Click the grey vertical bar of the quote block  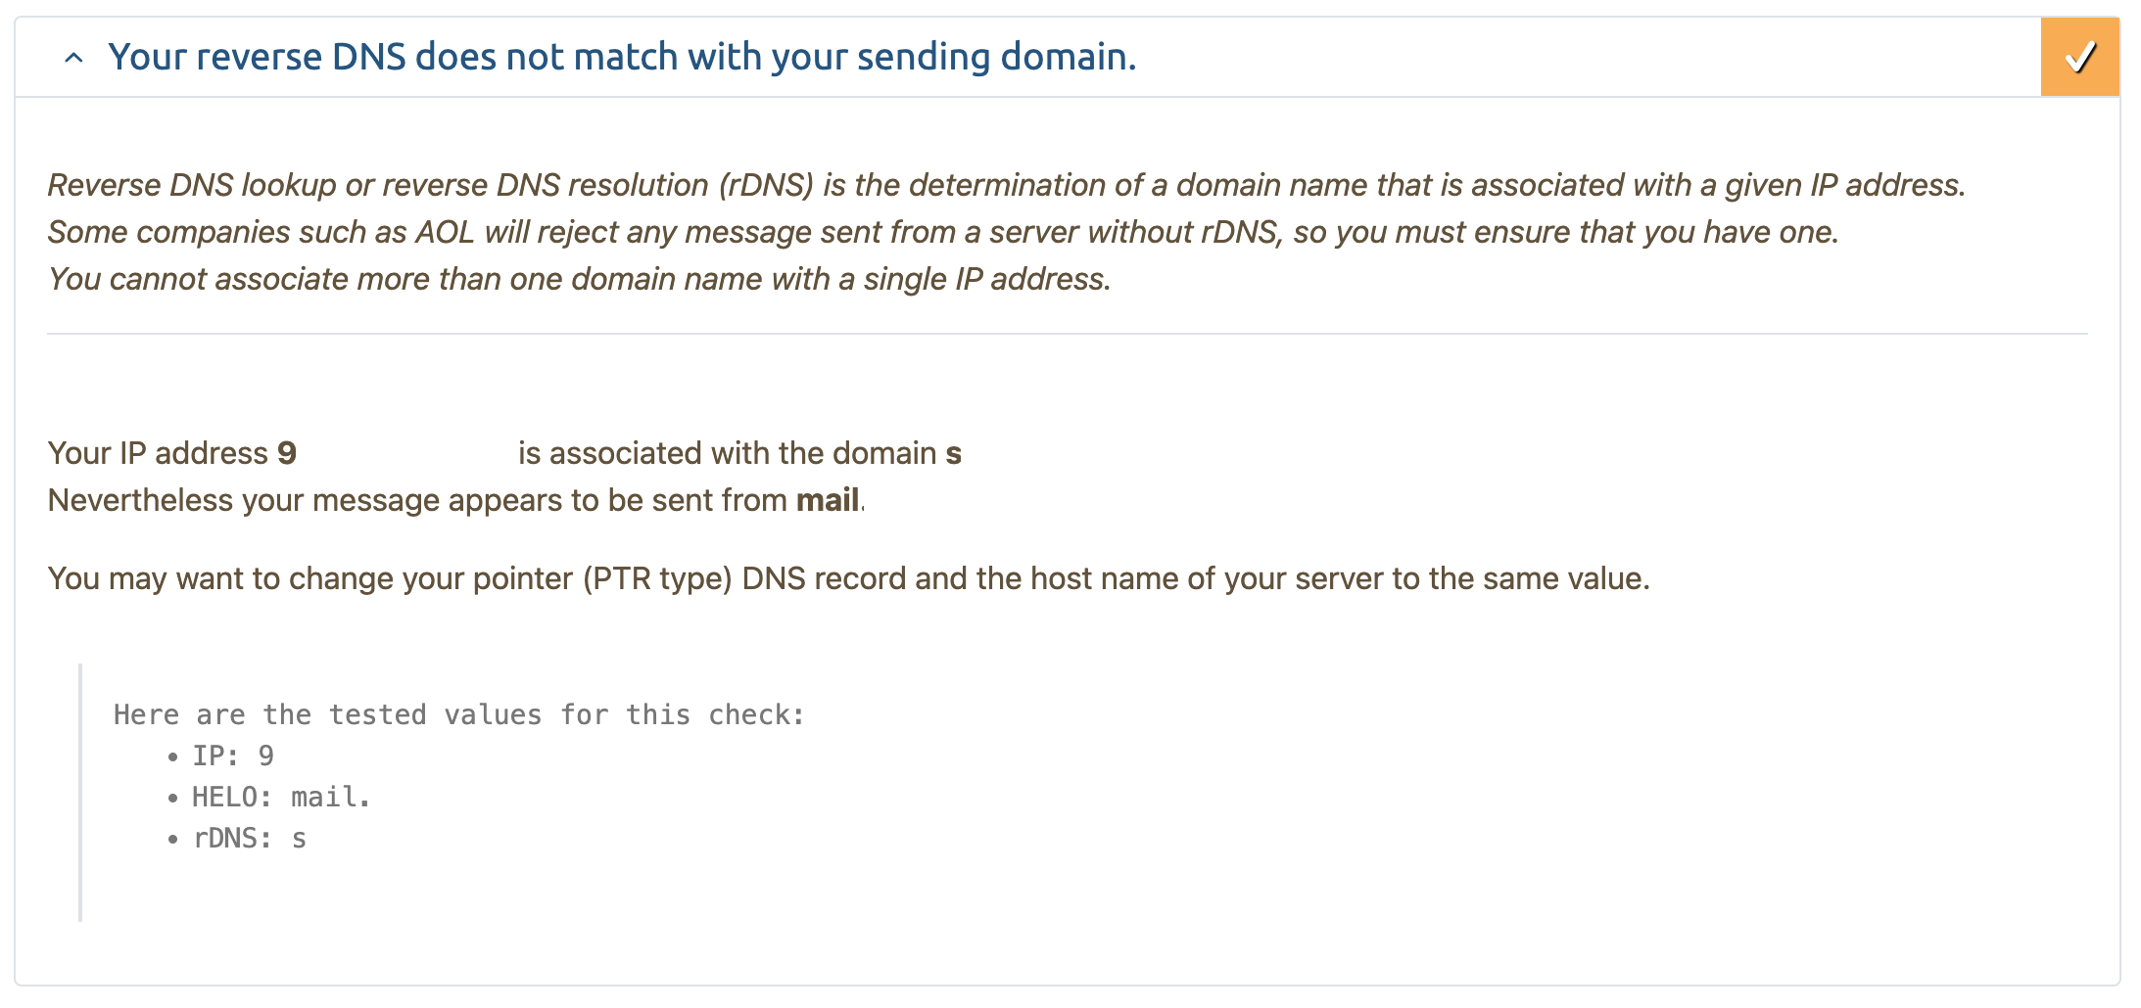[x=80, y=793]
